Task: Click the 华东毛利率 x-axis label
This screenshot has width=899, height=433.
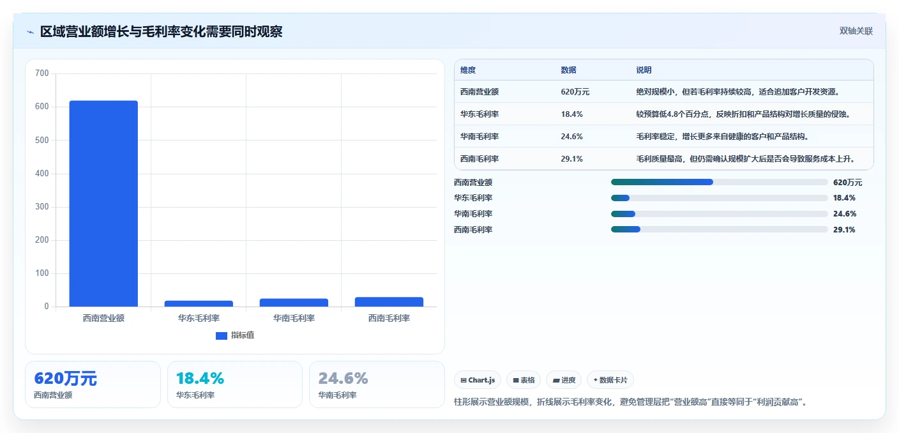Action: click(199, 317)
